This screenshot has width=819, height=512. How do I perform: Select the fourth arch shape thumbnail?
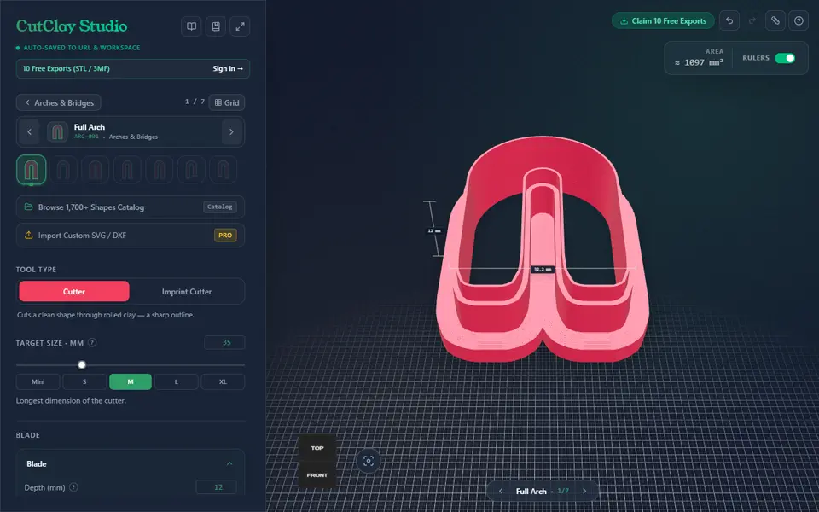click(127, 170)
